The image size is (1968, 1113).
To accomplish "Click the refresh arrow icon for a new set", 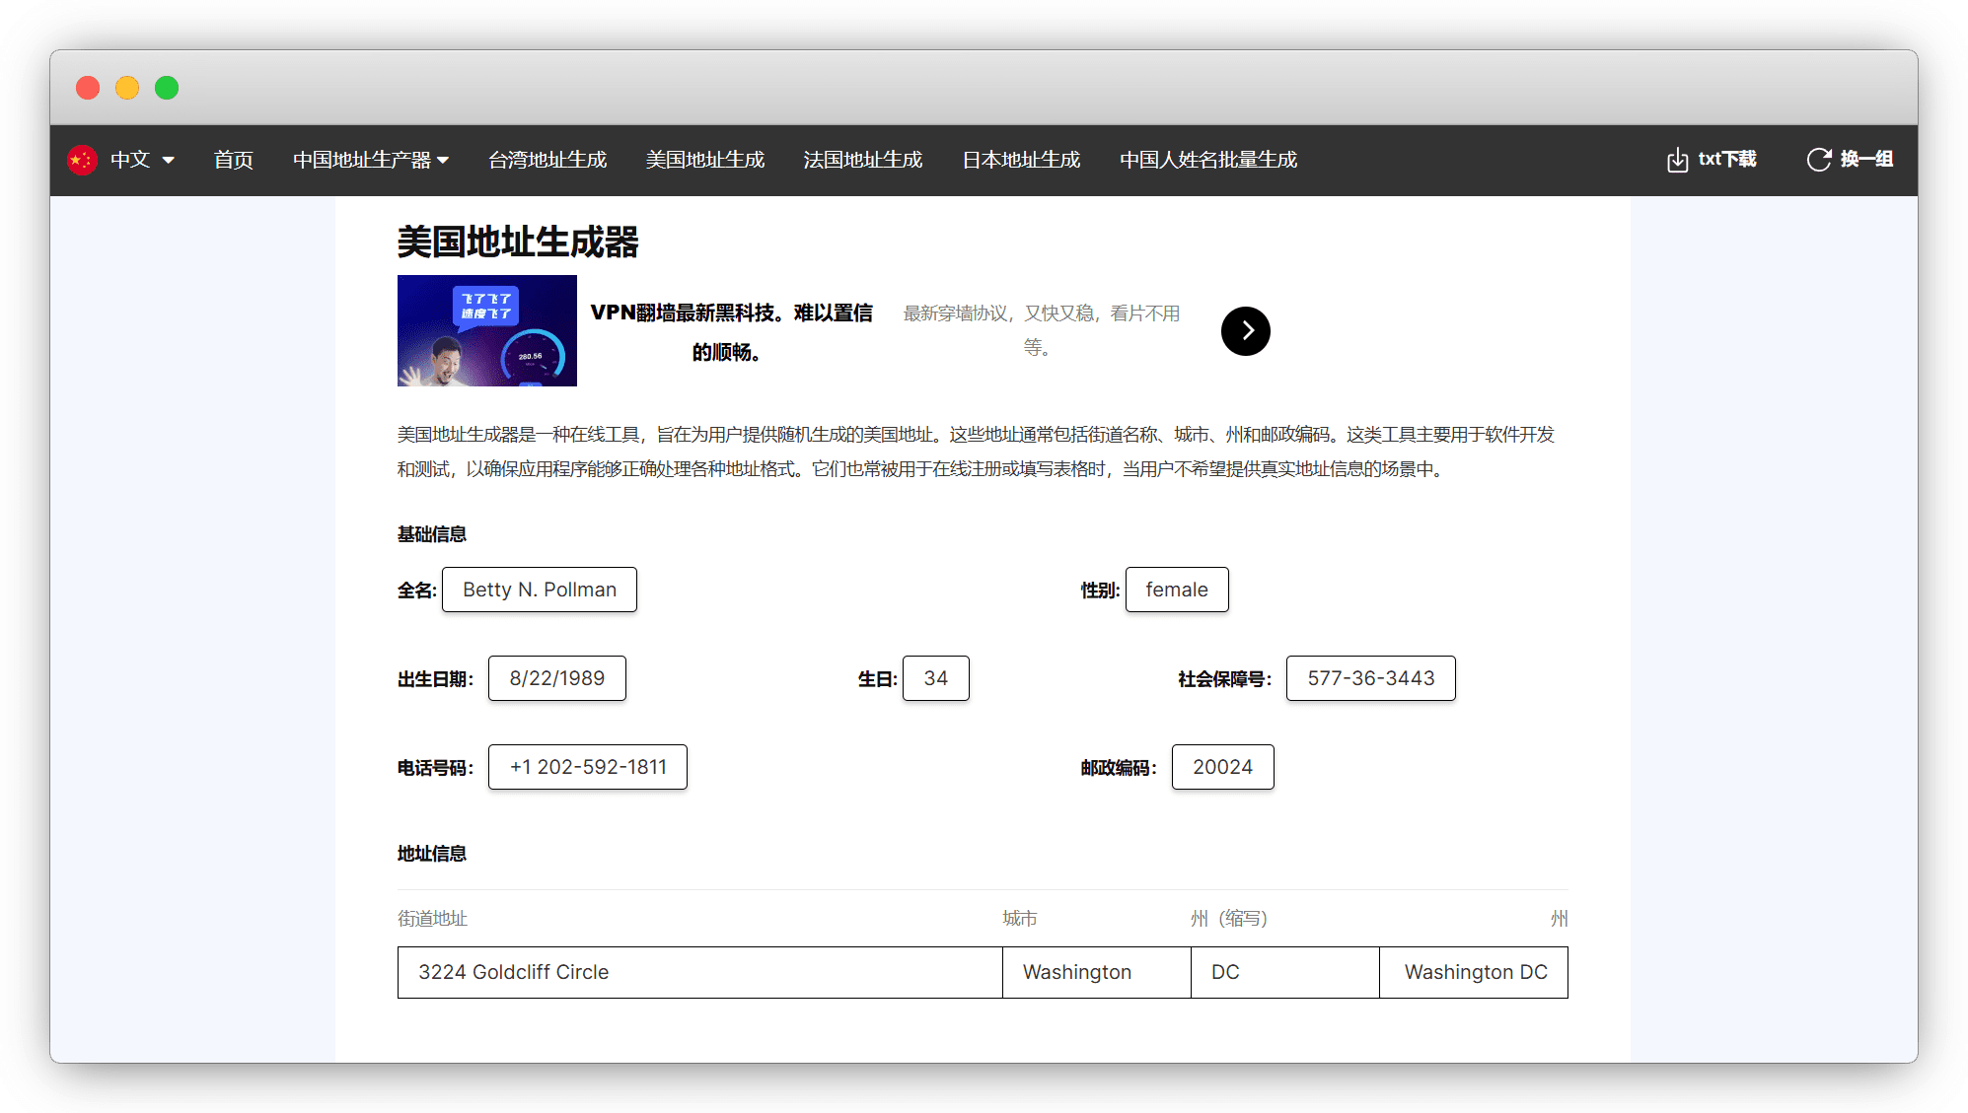I will pyautogui.click(x=1818, y=160).
